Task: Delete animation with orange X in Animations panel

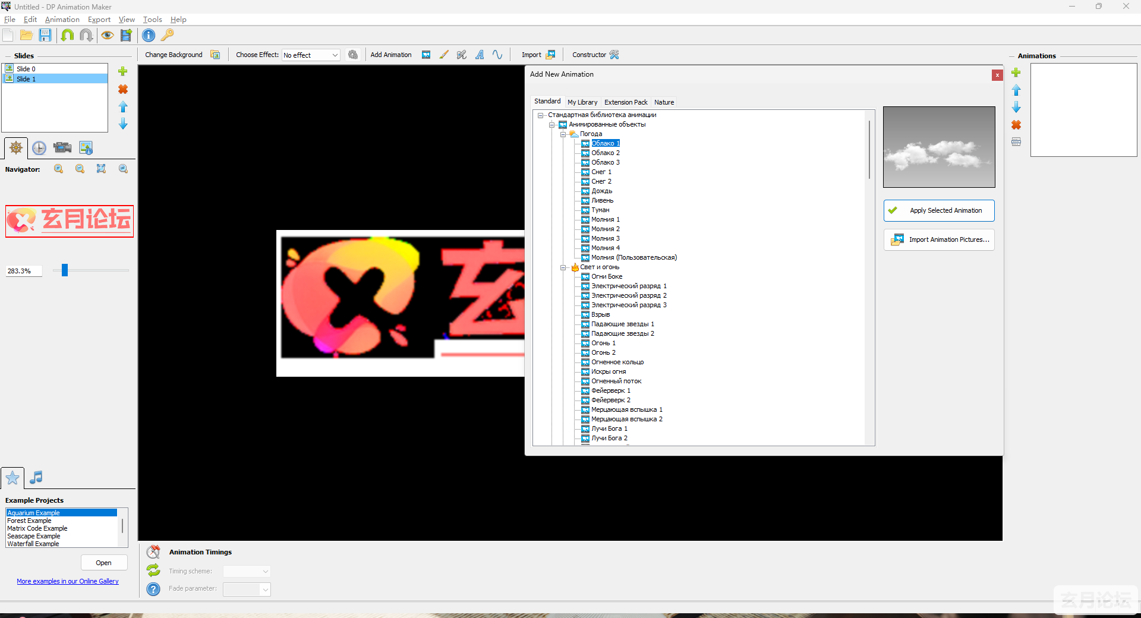Action: 1016,125
